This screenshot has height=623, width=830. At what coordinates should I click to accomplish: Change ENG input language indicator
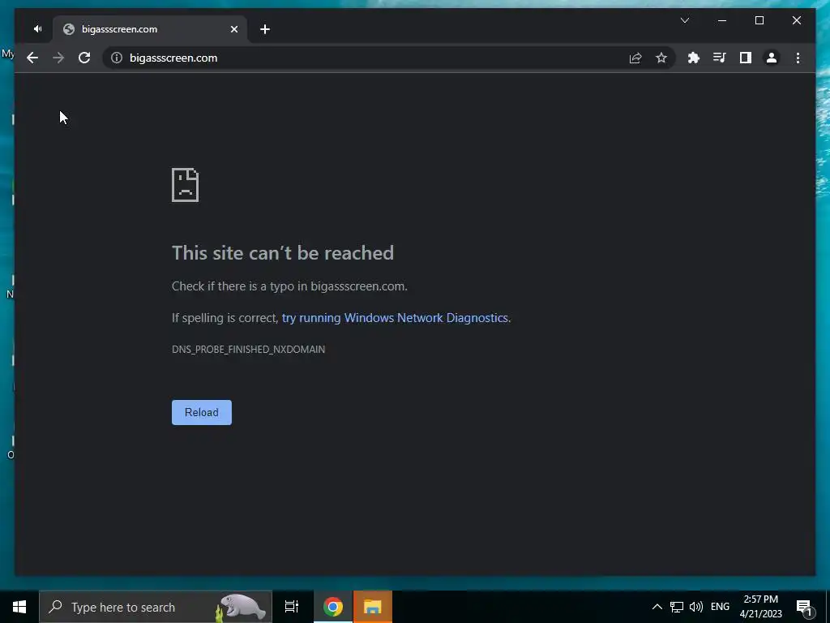coord(720,607)
